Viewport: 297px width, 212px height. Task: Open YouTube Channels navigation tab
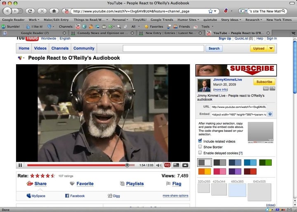pyautogui.click(x=60, y=49)
